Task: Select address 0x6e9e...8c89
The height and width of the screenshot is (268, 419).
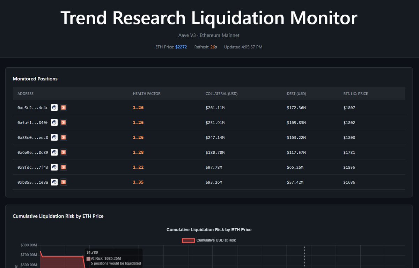Action: 33,152
